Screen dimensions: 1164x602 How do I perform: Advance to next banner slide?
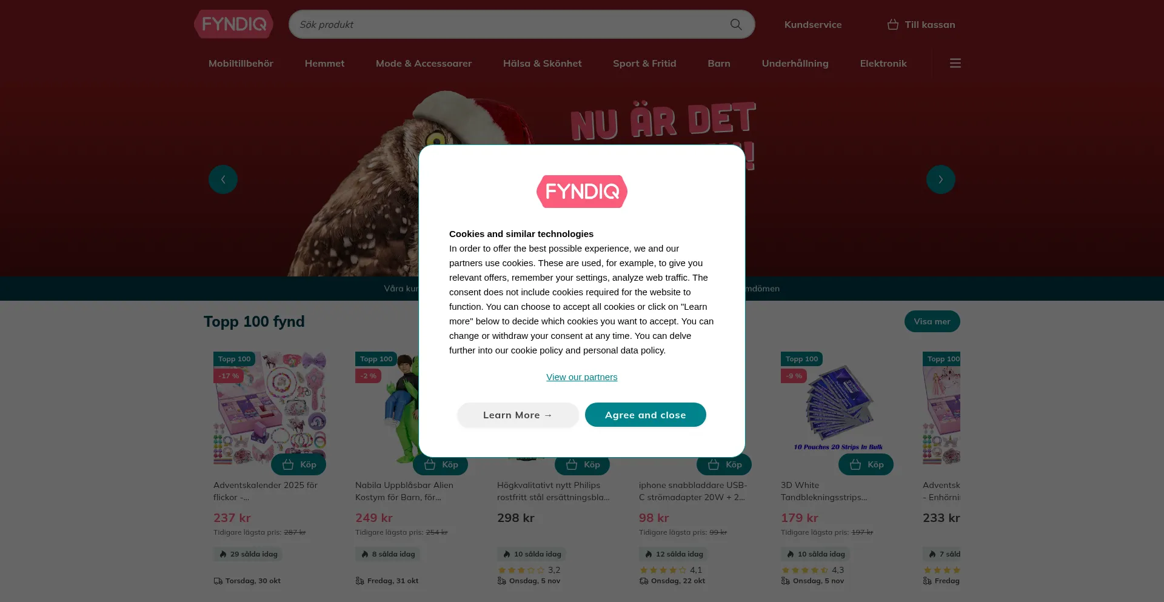(x=940, y=179)
